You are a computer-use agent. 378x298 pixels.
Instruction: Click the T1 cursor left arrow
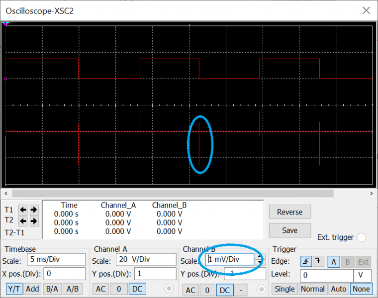click(22, 210)
